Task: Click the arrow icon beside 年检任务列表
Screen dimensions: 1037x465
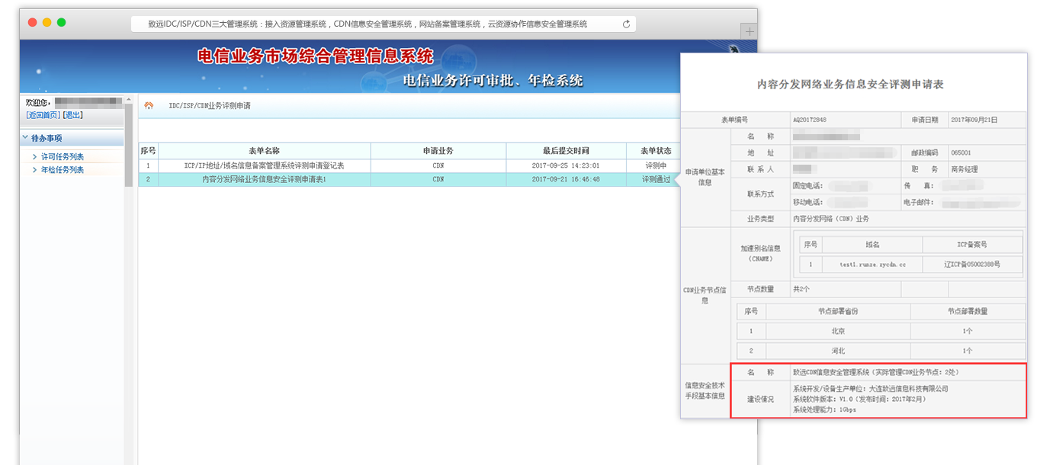Action: (34, 170)
